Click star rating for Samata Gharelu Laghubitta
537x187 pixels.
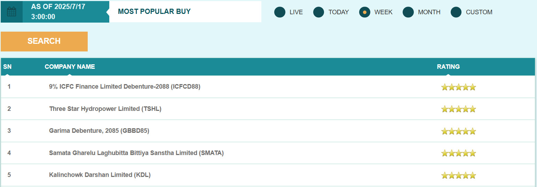[458, 153]
